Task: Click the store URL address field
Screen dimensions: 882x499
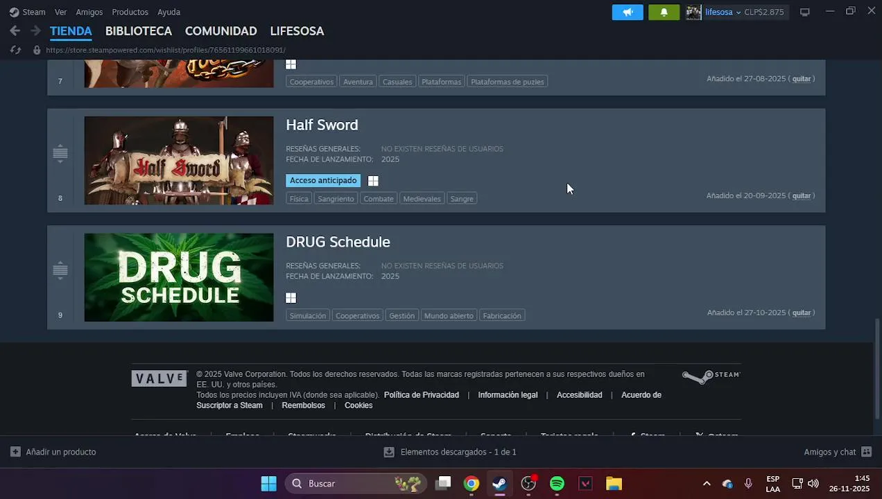Action: (x=166, y=50)
